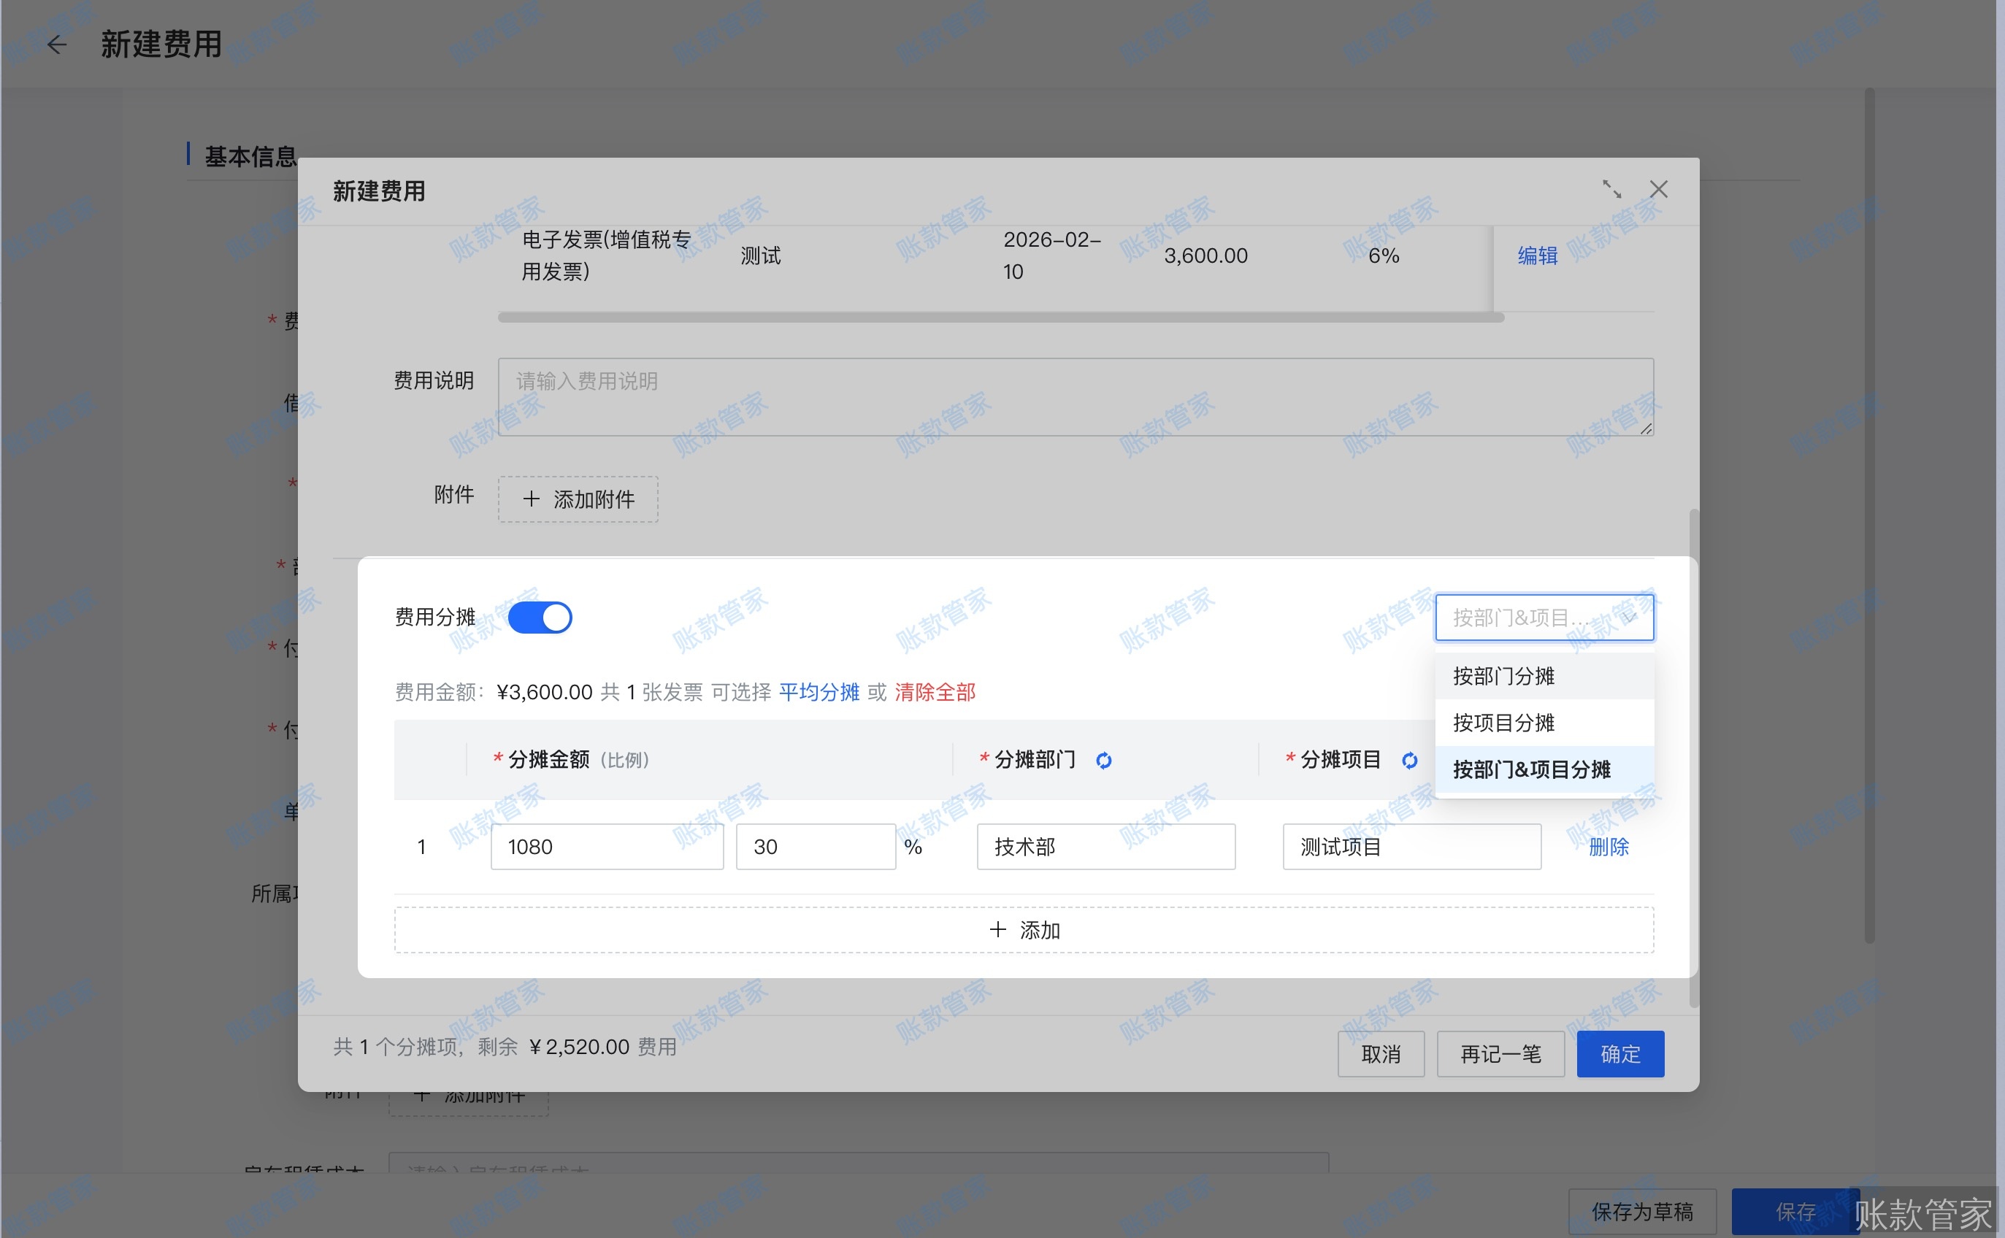The height and width of the screenshot is (1238, 2005).
Task: Click 编辑 on the invoice row
Action: pos(1537,255)
